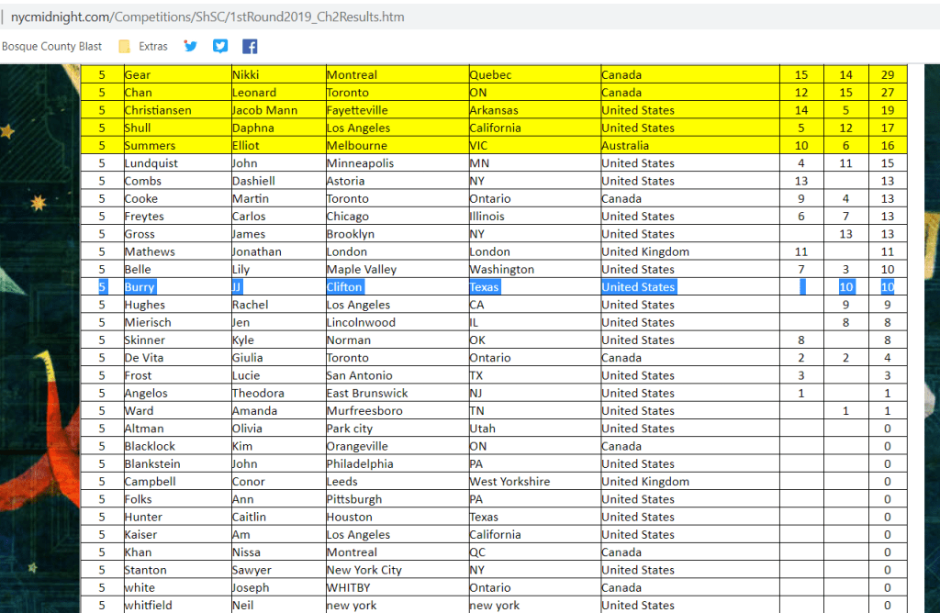Image resolution: width=940 pixels, height=613 pixels.
Task: Open the square blue Twitter bookmark
Action: coord(220,46)
